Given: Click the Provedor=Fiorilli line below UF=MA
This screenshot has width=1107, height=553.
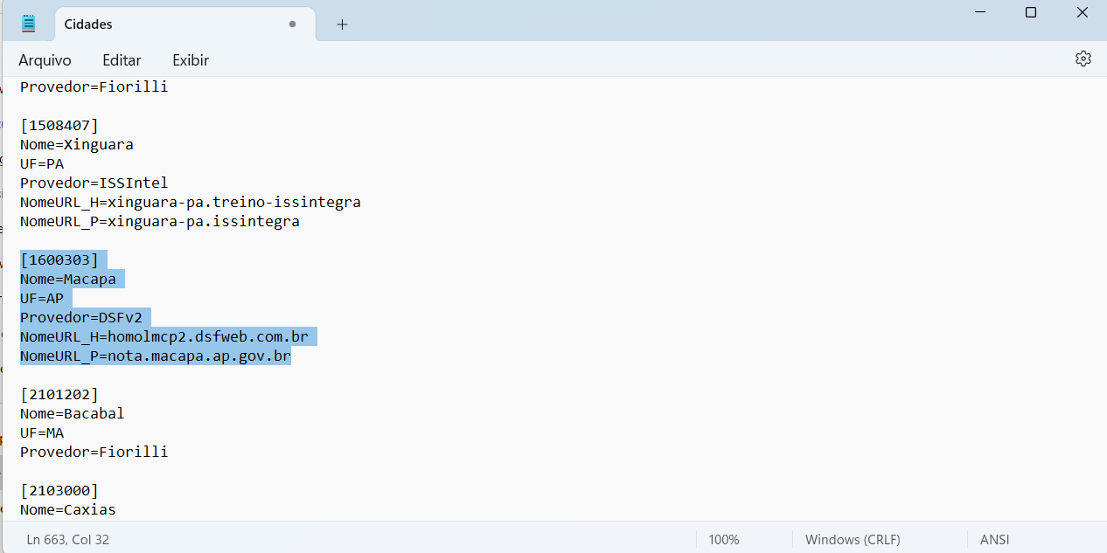Looking at the screenshot, I should (x=94, y=452).
